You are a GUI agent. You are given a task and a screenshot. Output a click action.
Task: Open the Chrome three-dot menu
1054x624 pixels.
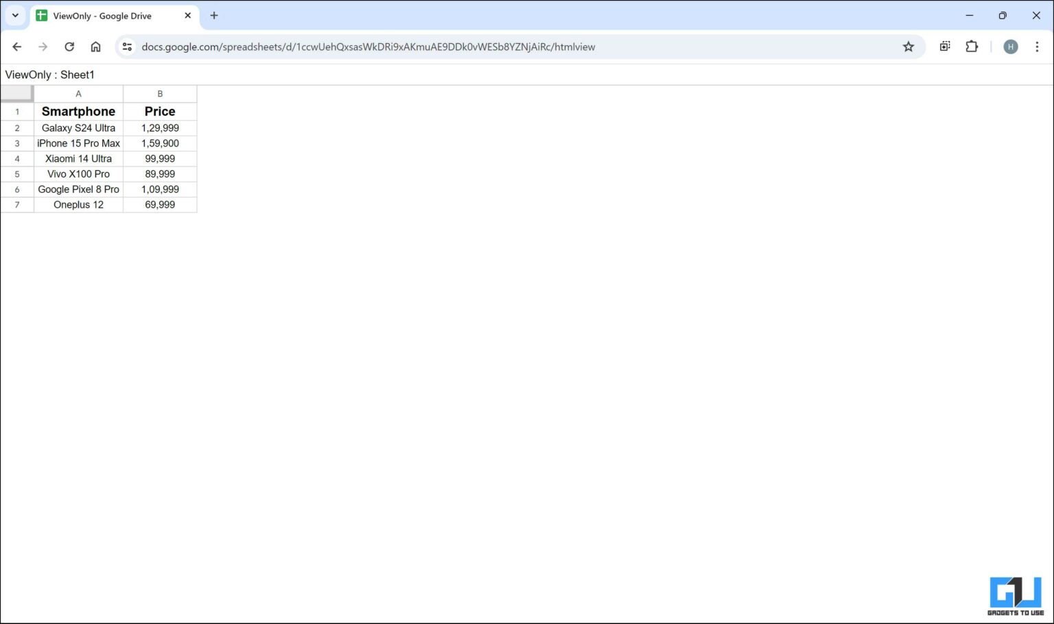pos(1036,47)
